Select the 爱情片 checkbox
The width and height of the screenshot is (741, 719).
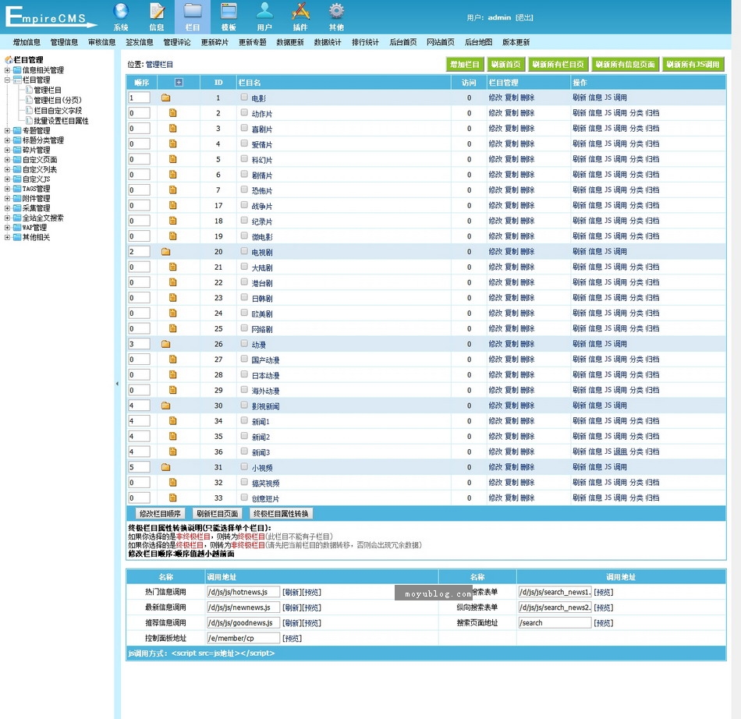pyautogui.click(x=244, y=143)
